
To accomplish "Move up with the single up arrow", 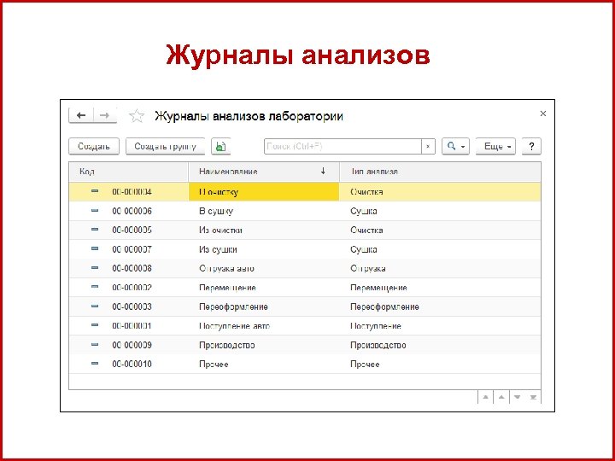I will (x=501, y=397).
